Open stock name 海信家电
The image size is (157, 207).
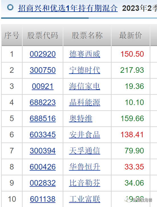(84, 86)
